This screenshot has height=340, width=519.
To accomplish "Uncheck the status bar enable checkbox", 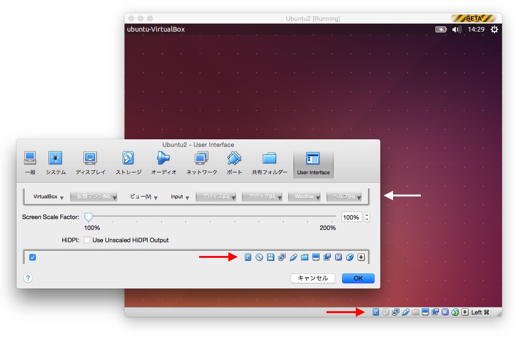I will [33, 257].
